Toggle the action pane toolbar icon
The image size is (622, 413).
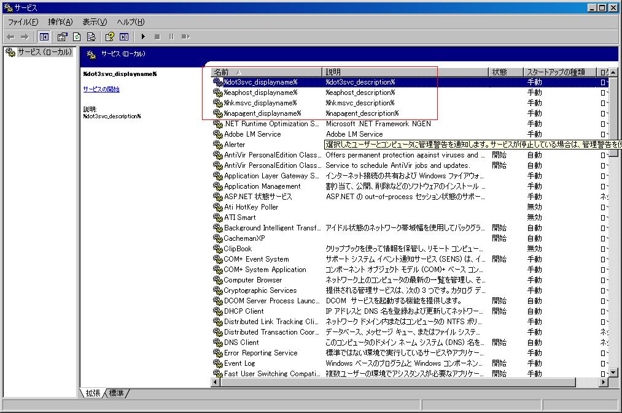124,37
